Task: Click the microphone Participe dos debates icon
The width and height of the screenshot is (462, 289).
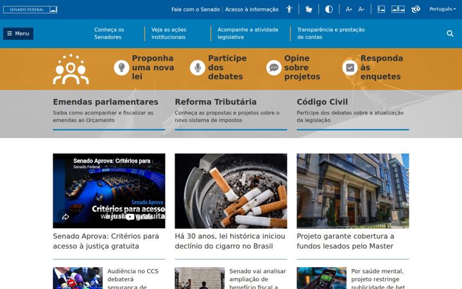Action: [x=198, y=67]
